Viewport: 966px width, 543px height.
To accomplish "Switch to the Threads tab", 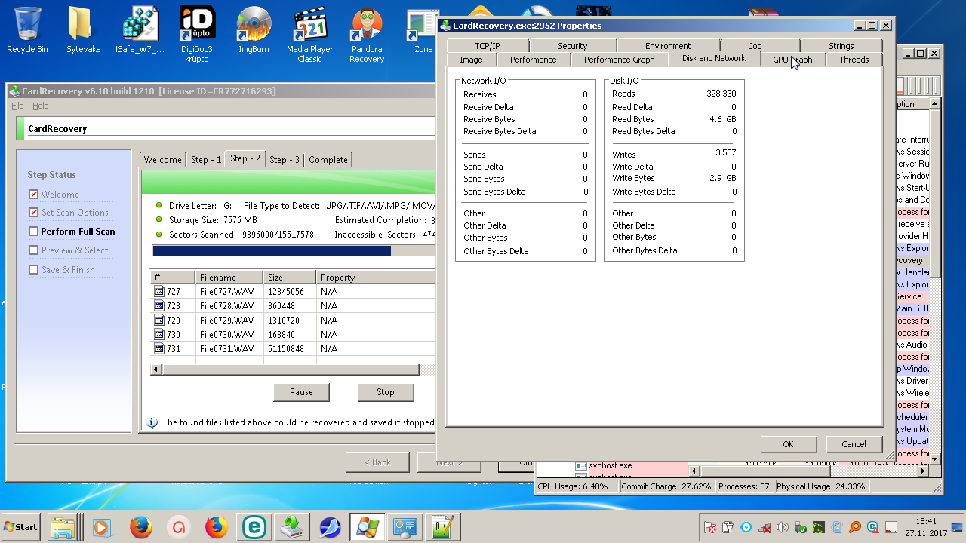I will point(854,60).
